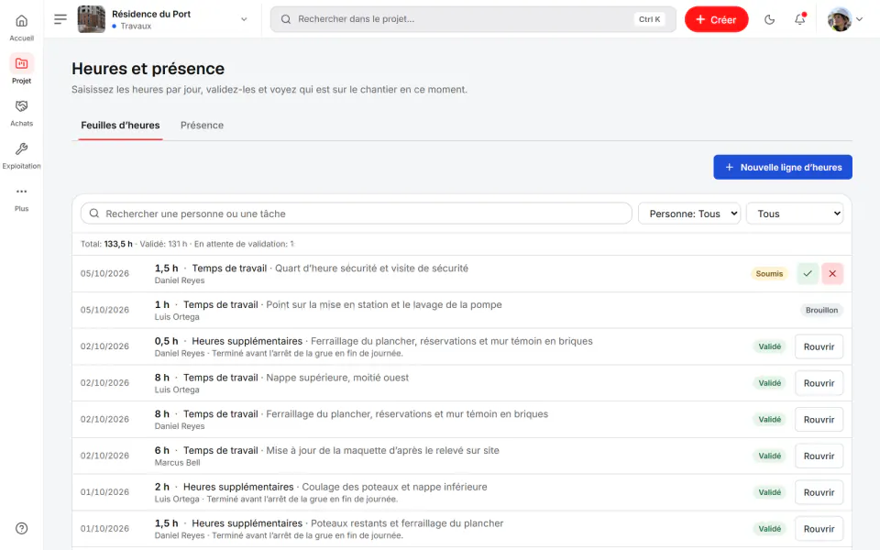The height and width of the screenshot is (550, 880).
Task: Focus the Rechercher dans le projet search field
Action: (473, 19)
